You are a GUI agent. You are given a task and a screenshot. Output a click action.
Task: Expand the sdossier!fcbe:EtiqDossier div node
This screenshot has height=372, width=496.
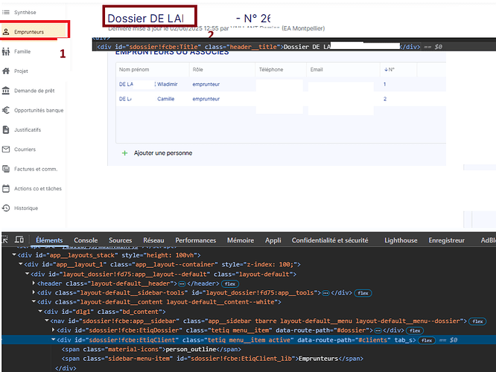[52, 330]
